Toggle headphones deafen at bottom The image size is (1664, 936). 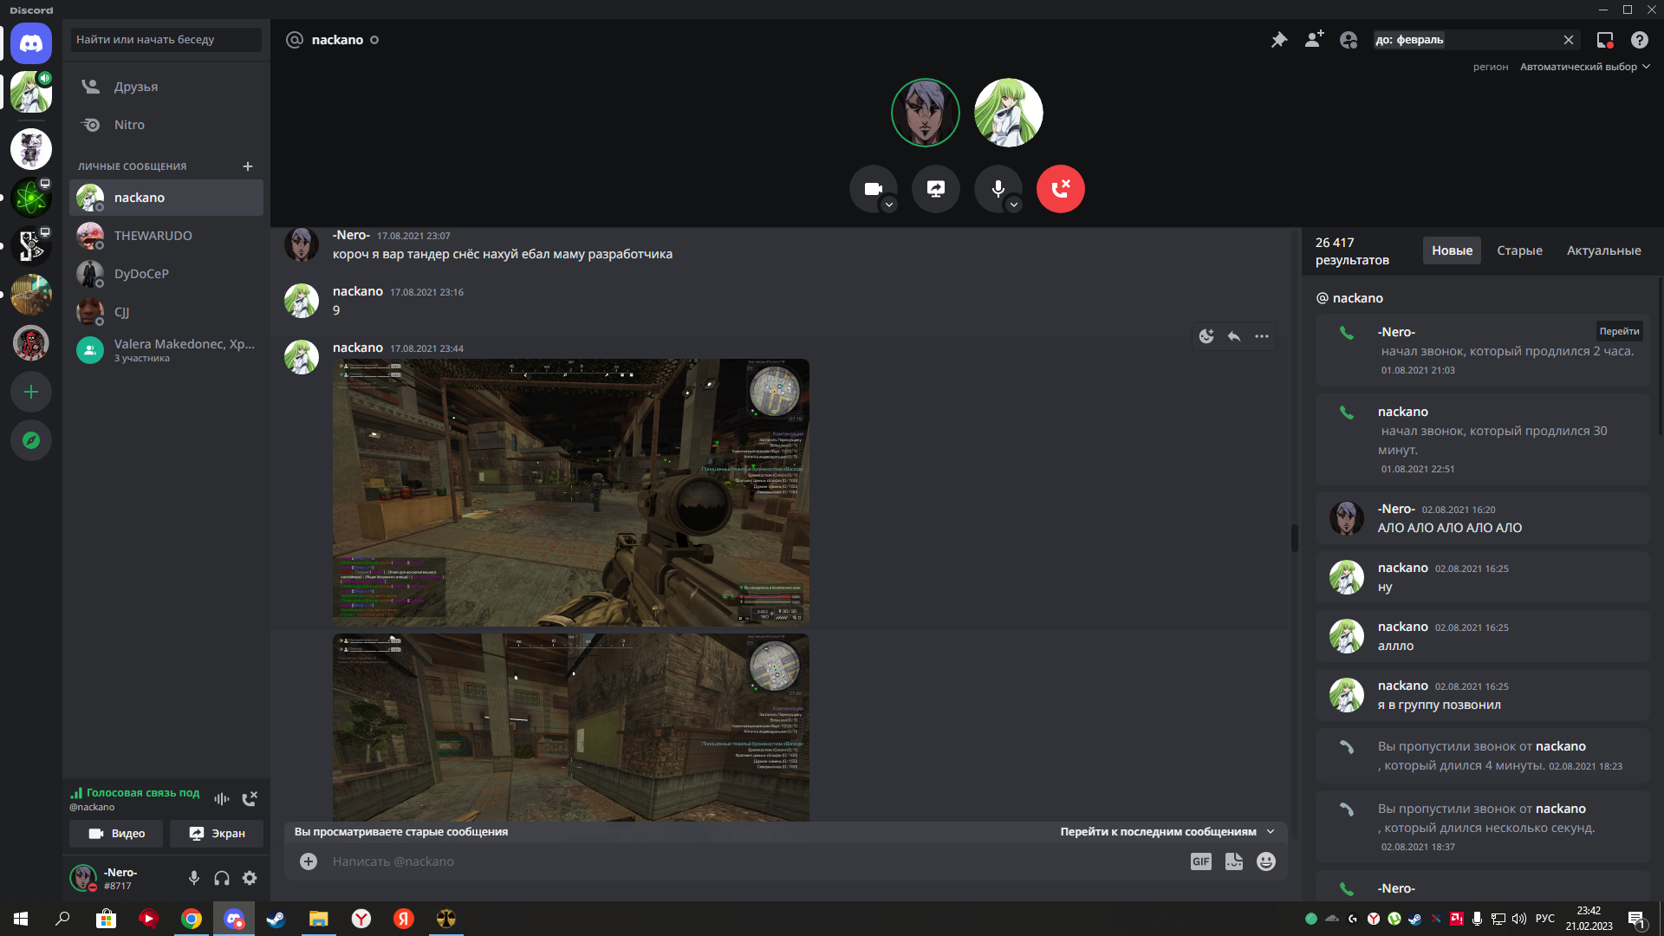pyautogui.click(x=222, y=878)
